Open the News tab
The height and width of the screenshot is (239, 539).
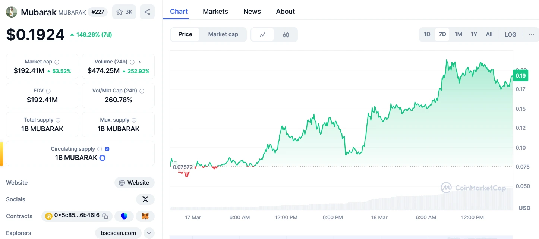pos(252,12)
